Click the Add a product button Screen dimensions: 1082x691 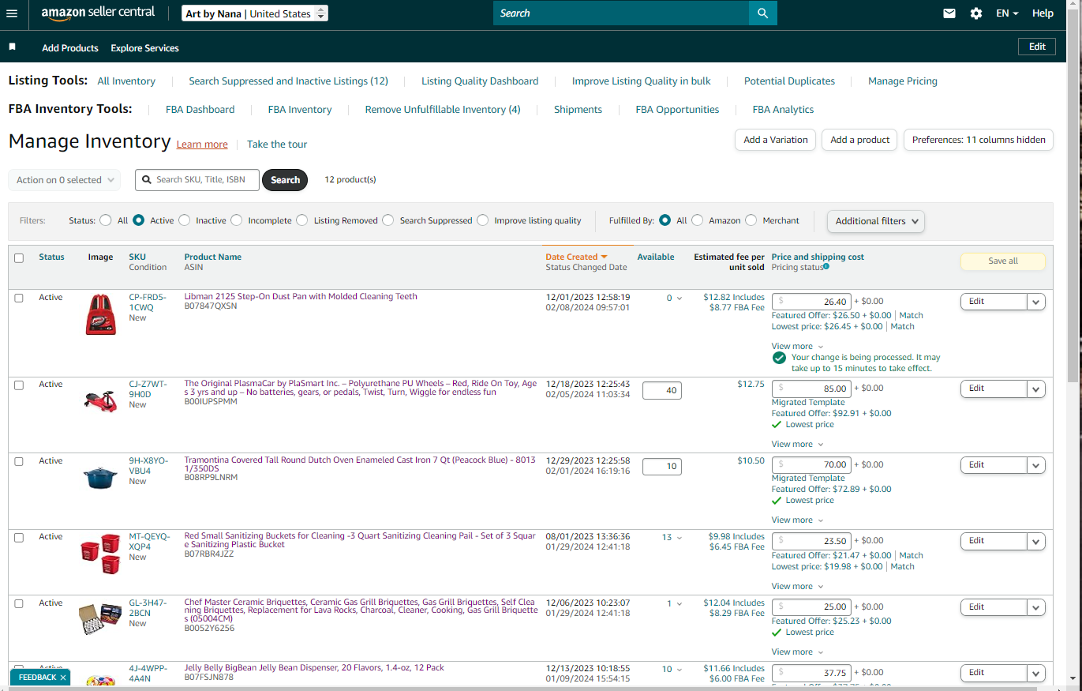tap(860, 140)
